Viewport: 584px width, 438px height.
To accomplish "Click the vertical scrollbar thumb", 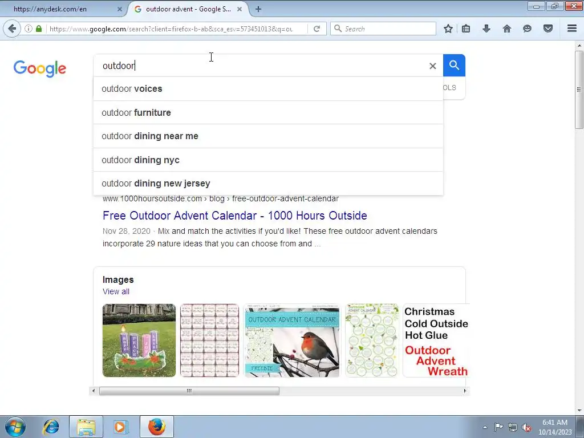I will pos(579,90).
